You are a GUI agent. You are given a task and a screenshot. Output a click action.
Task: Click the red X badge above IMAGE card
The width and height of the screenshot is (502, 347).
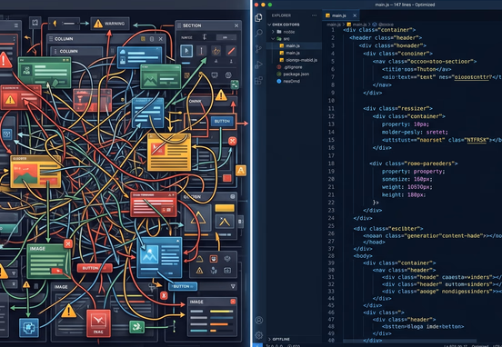coord(68,244)
